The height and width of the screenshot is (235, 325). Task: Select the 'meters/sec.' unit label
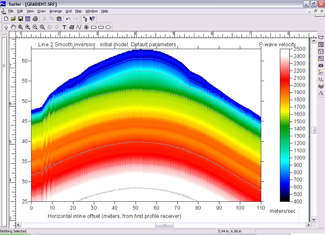(x=283, y=211)
